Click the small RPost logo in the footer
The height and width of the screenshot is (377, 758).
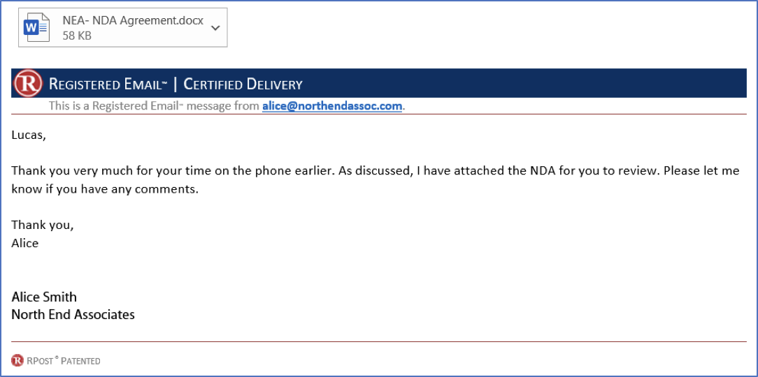[17, 360]
